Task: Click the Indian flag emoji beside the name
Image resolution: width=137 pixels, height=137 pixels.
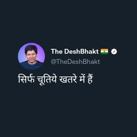Action: pyautogui.click(x=104, y=51)
